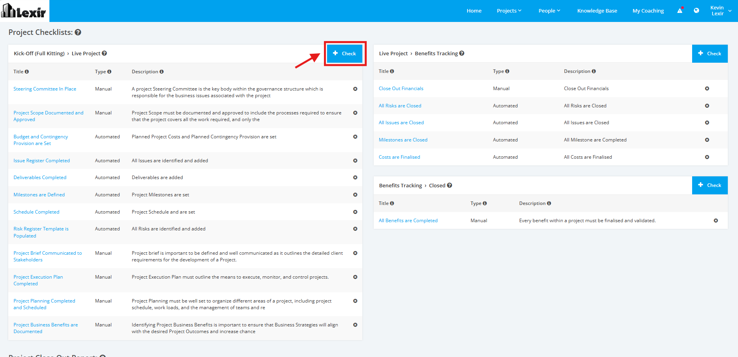
Task: Open the Knowledge Base menu item
Action: 597,11
